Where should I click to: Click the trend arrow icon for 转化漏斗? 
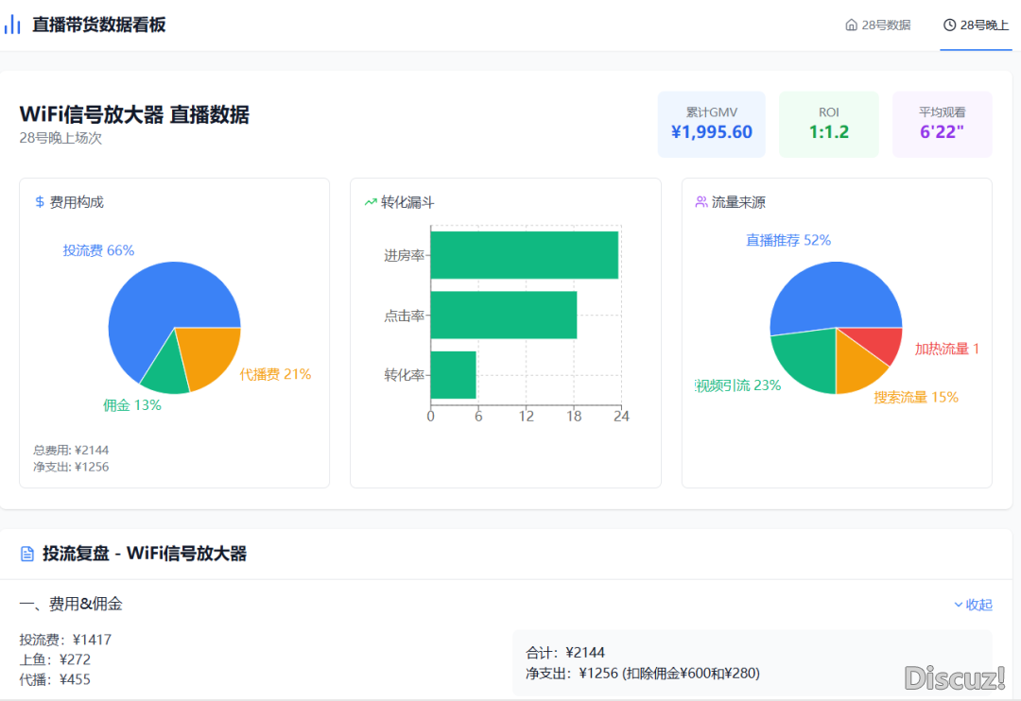371,202
